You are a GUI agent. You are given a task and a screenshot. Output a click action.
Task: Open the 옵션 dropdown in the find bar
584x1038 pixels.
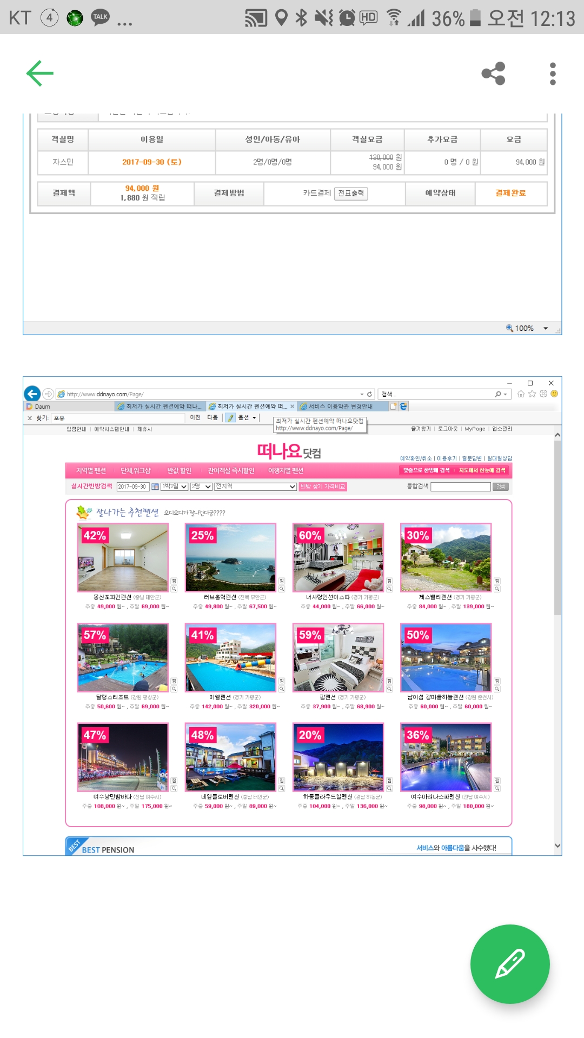point(247,418)
